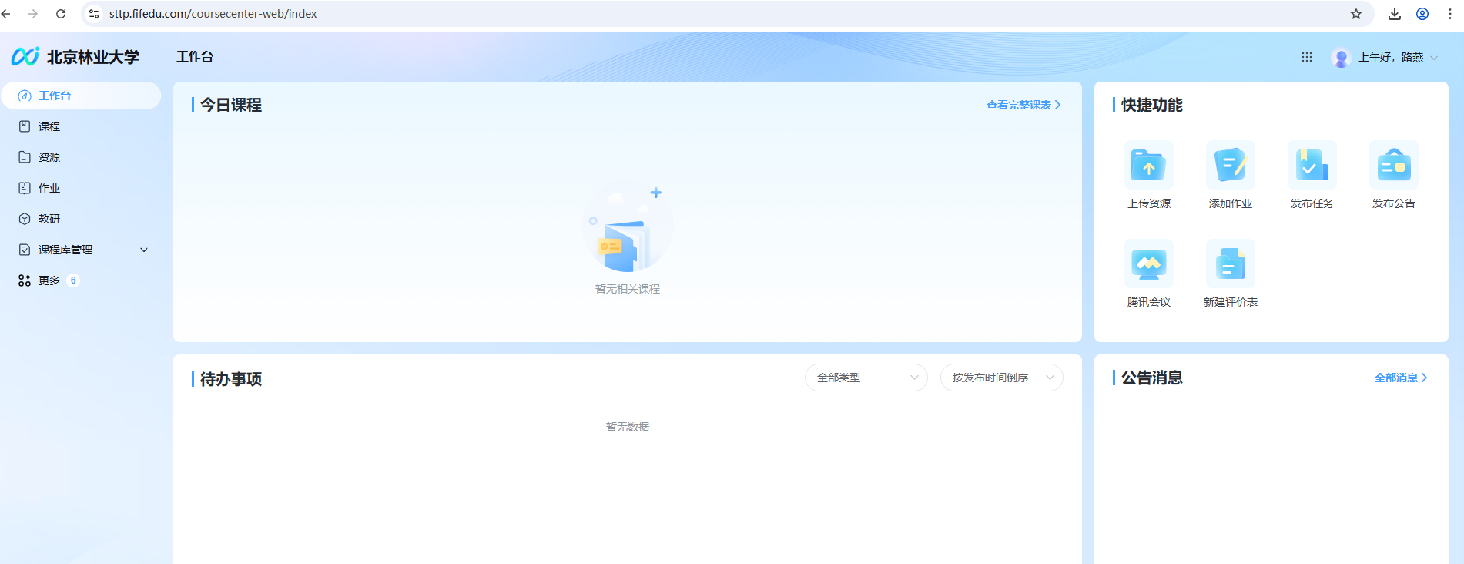The width and height of the screenshot is (1464, 564).
Task: Expand the 课程库管理 sidebar submenu
Action: [x=82, y=250]
